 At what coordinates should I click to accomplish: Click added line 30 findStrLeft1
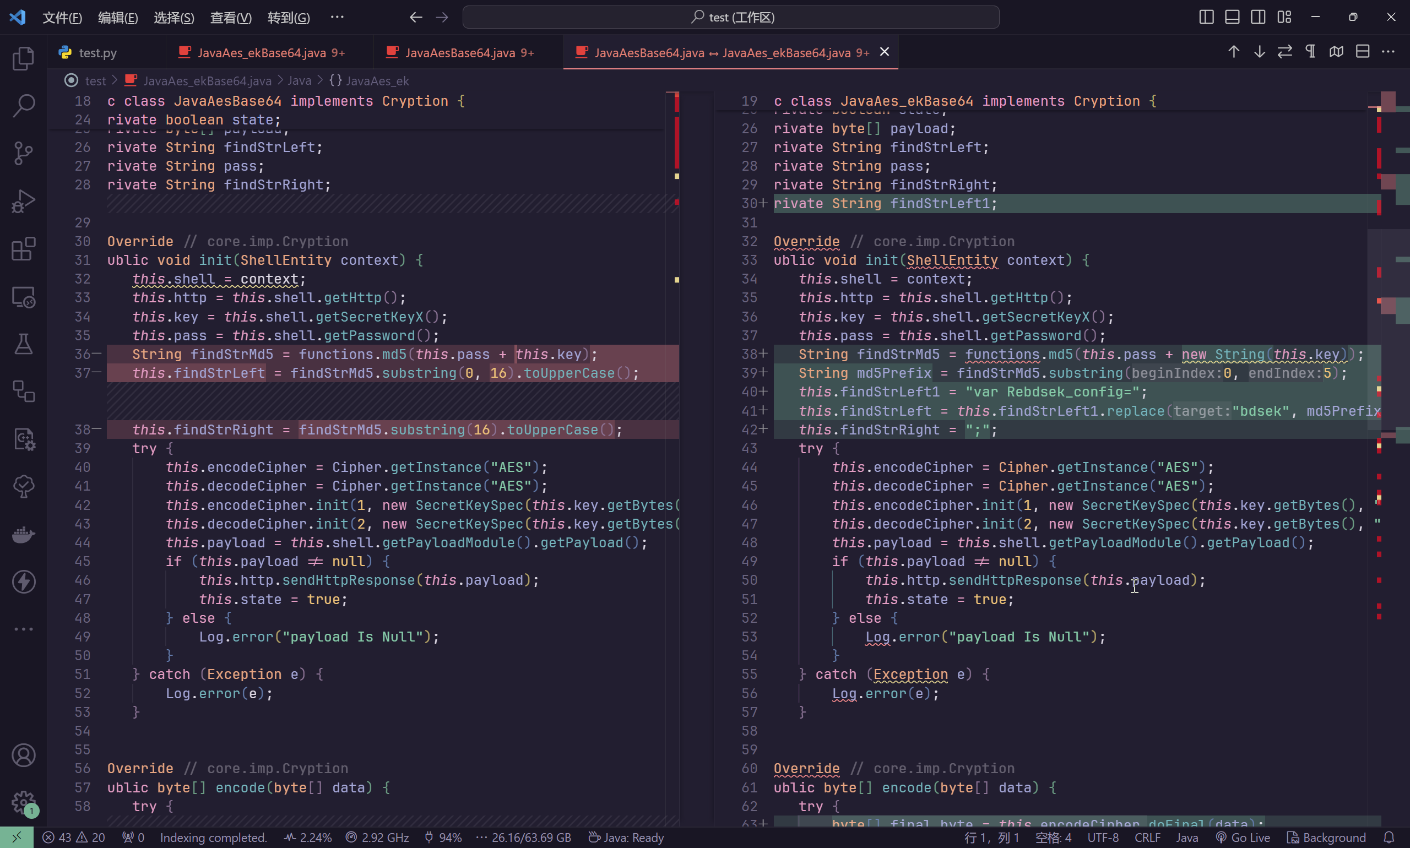tap(1077, 203)
